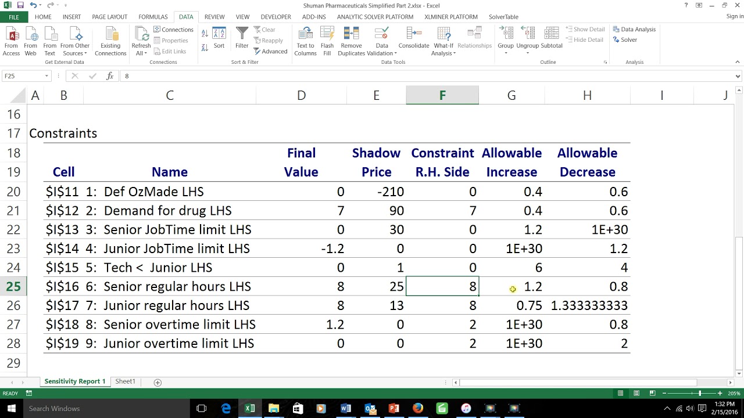744x418 pixels.
Task: Click Sign in link
Action: click(735, 17)
